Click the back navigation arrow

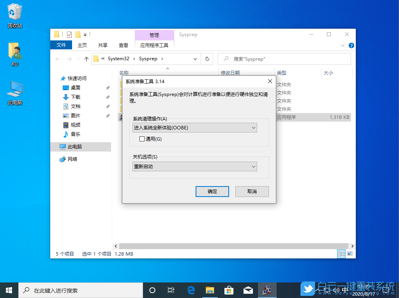point(58,59)
